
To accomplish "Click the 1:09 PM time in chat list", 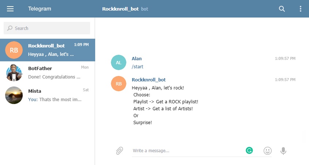I will point(81,45).
